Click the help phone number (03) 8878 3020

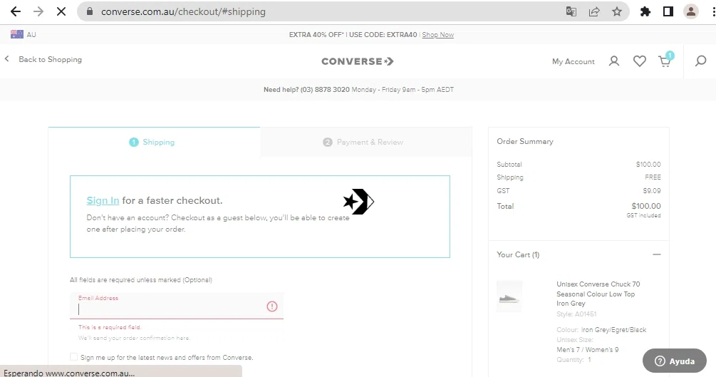pyautogui.click(x=325, y=90)
